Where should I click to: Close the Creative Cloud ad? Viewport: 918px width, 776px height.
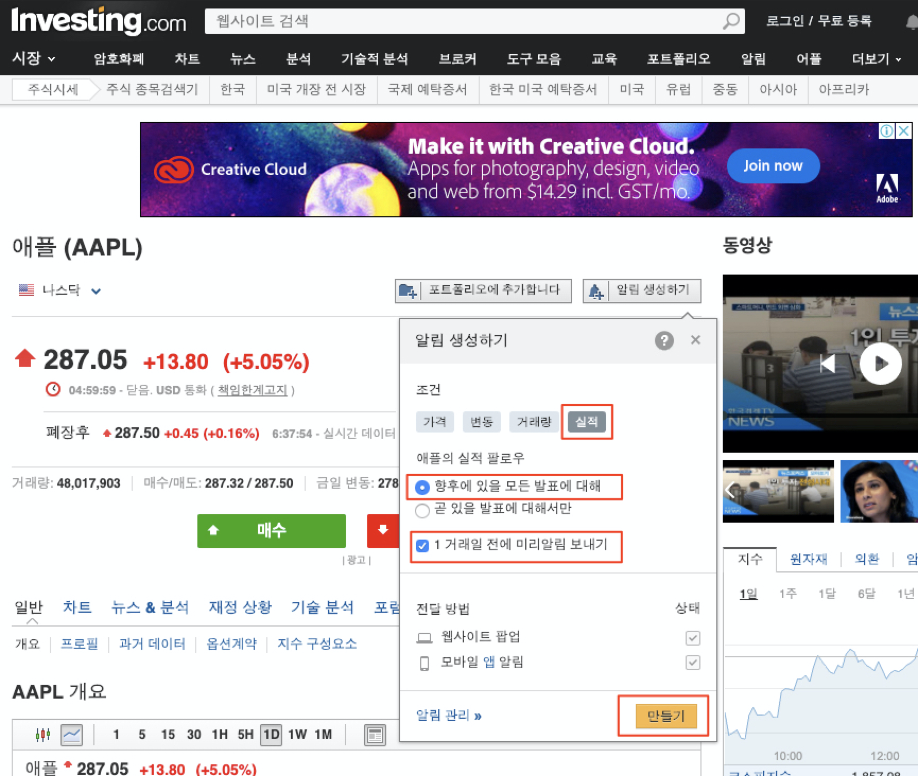click(x=903, y=131)
